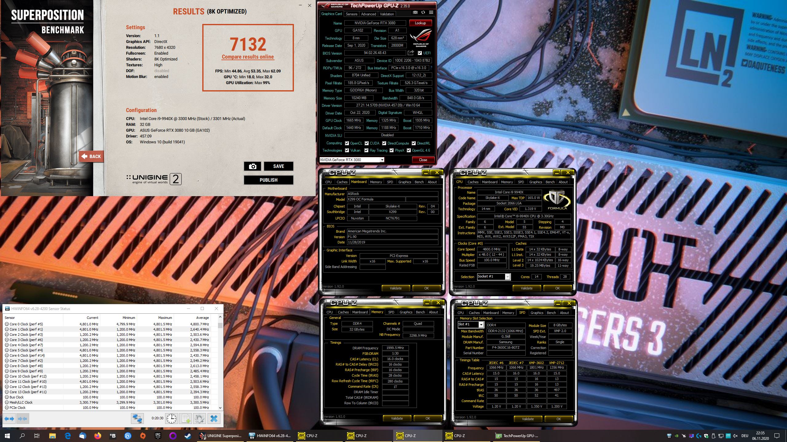Open Bench tab in the Memory CPU-Z window
Viewport: 787px width, 442px height.
pos(420,312)
